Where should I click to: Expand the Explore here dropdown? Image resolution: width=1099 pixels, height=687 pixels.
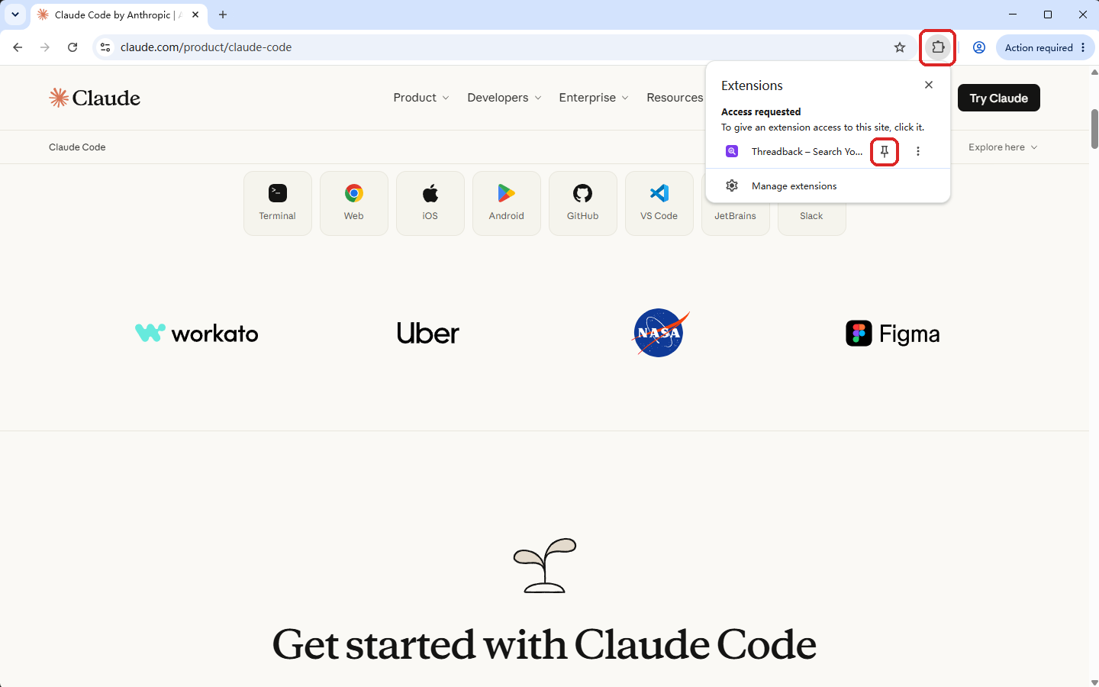pyautogui.click(x=1003, y=147)
